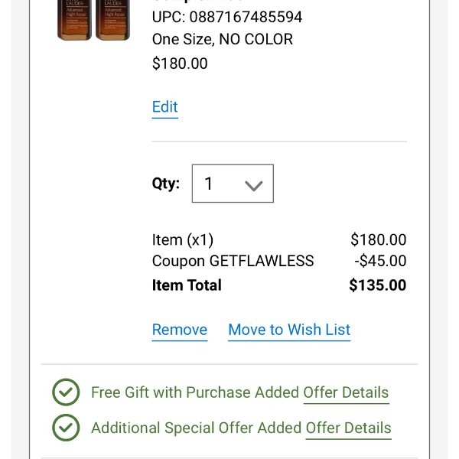Viewport: 459px width, 459px height.
Task: Move the item to Wish List
Action: [289, 330]
